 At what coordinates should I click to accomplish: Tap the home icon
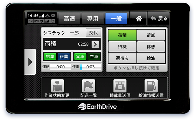139,19
